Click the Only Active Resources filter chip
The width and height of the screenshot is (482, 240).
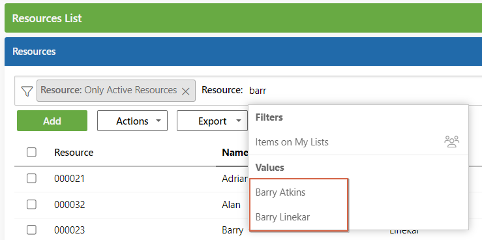pos(116,91)
